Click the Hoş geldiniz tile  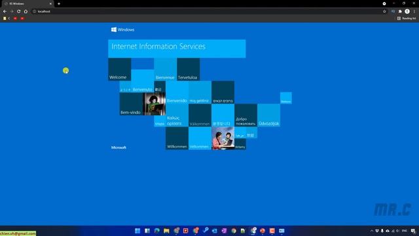tap(200, 92)
